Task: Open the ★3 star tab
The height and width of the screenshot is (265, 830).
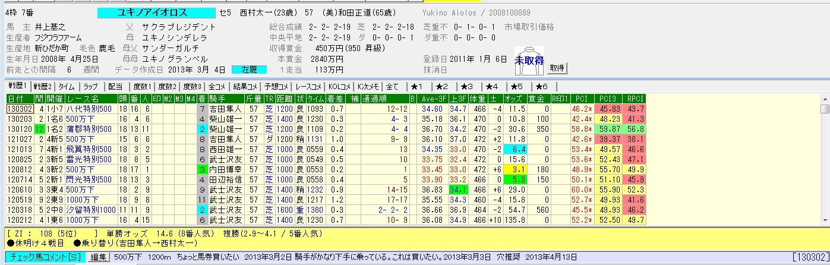Action: (467, 87)
